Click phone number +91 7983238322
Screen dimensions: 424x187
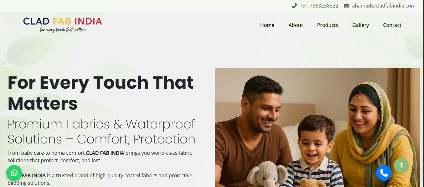319,6
